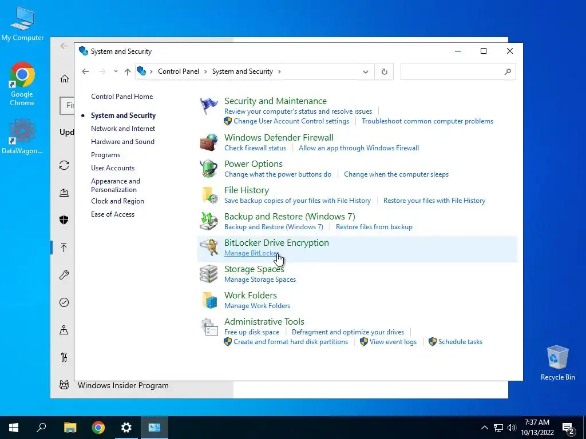Click the Control Panel search box
Screen dimensions: 586x439
coord(458,71)
